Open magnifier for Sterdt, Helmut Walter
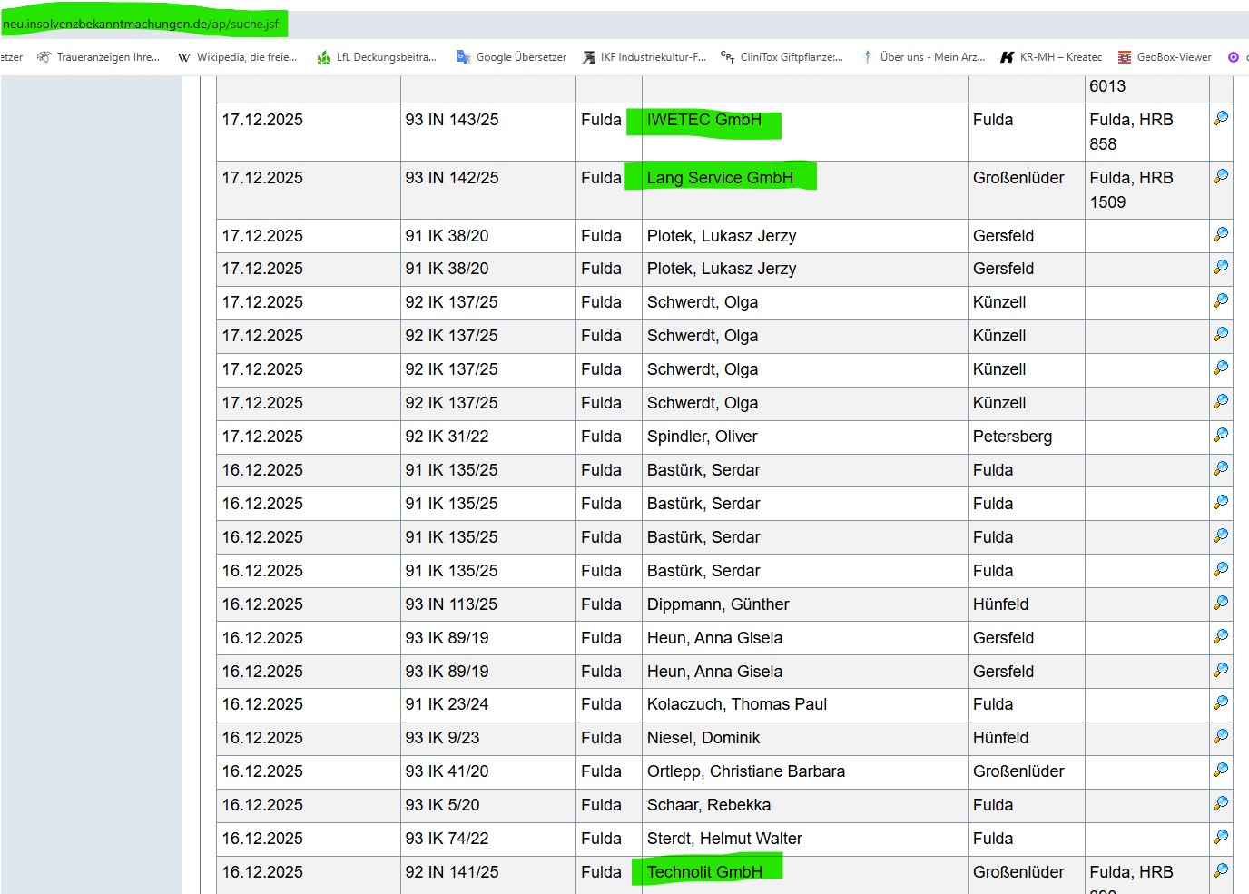The height and width of the screenshot is (894, 1249). pyautogui.click(x=1221, y=837)
